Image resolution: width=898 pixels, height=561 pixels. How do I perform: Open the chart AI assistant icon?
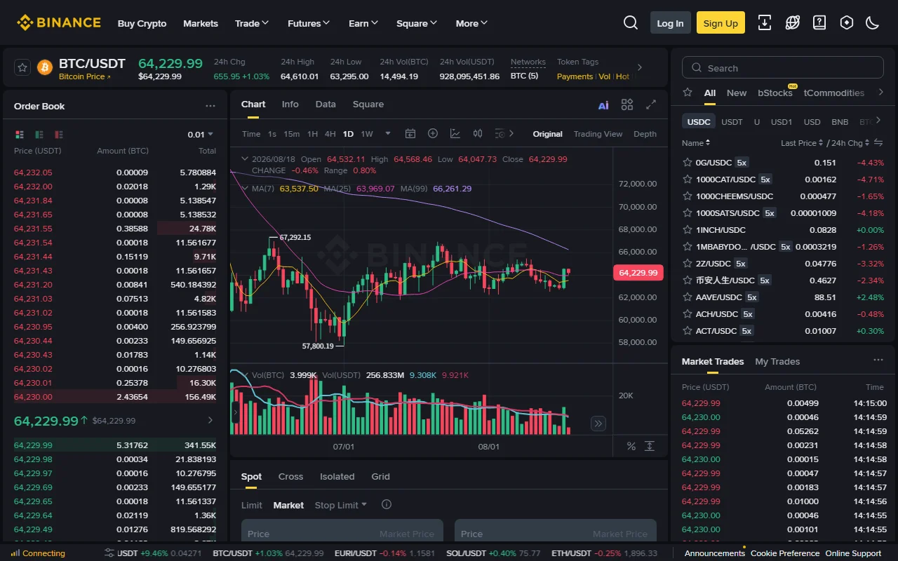tap(603, 105)
